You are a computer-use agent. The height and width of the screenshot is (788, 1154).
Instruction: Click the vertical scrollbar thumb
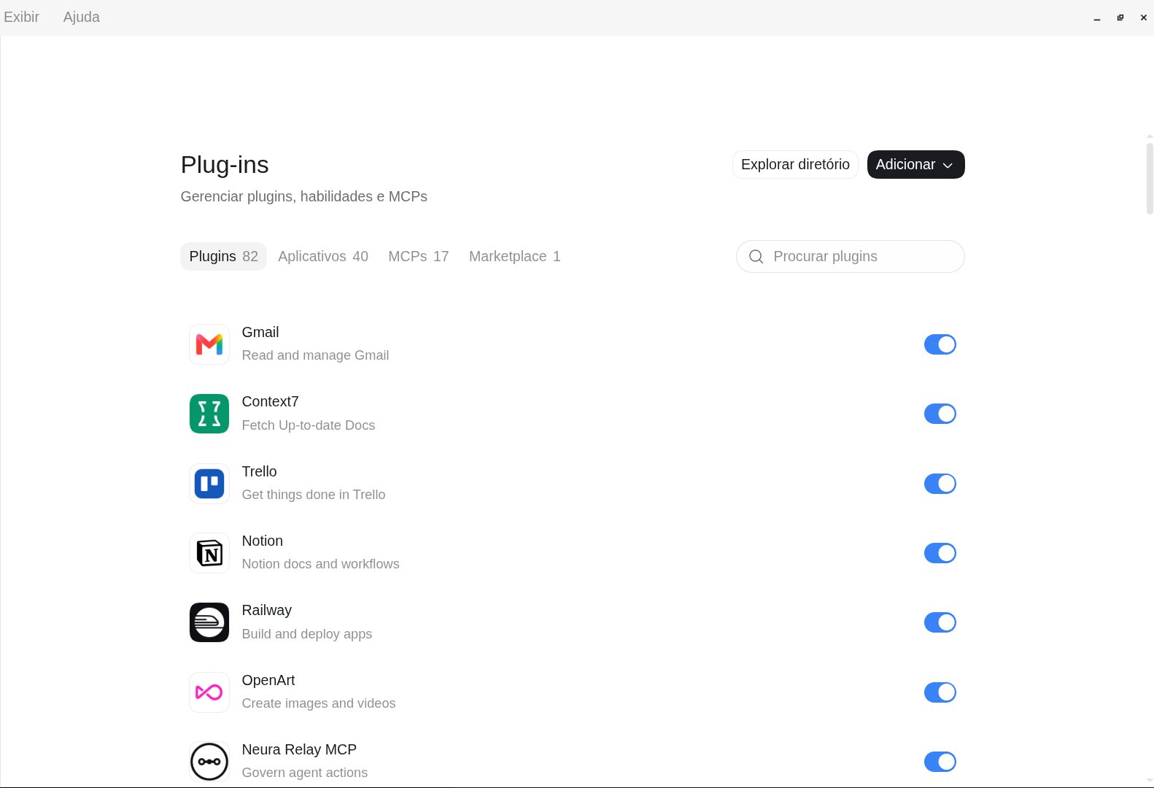pos(1150,179)
